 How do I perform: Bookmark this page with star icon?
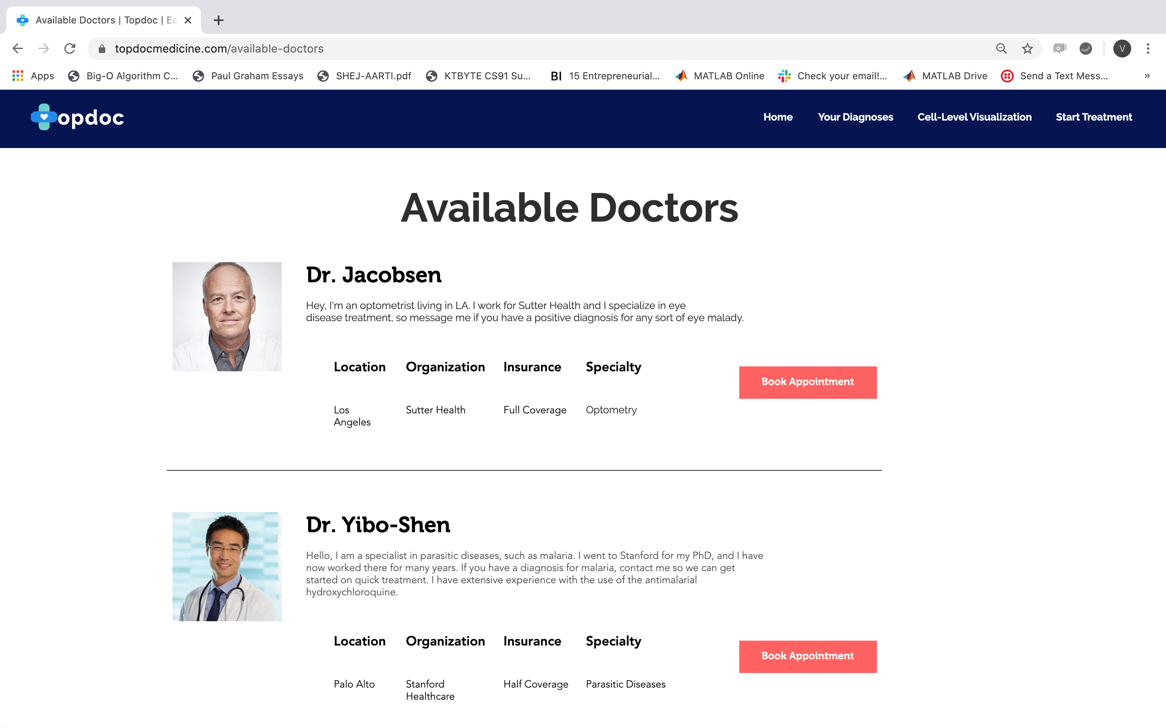[x=1027, y=49]
